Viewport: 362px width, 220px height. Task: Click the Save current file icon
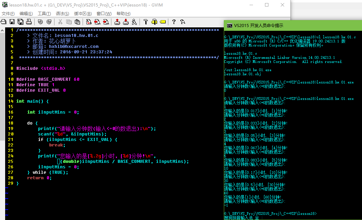[x=12, y=22]
